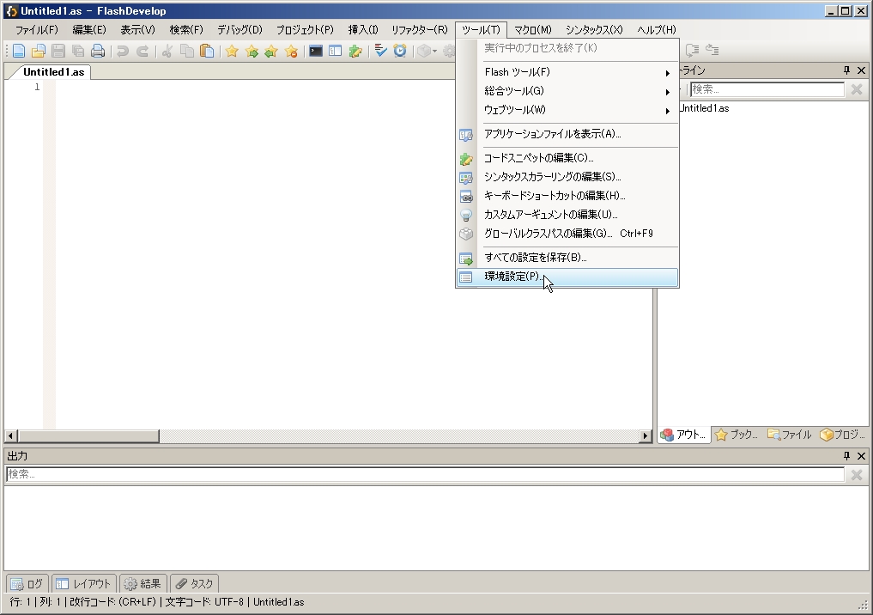Image resolution: width=873 pixels, height=615 pixels.
Task: Click the syntax check checkmark icon
Action: [380, 52]
